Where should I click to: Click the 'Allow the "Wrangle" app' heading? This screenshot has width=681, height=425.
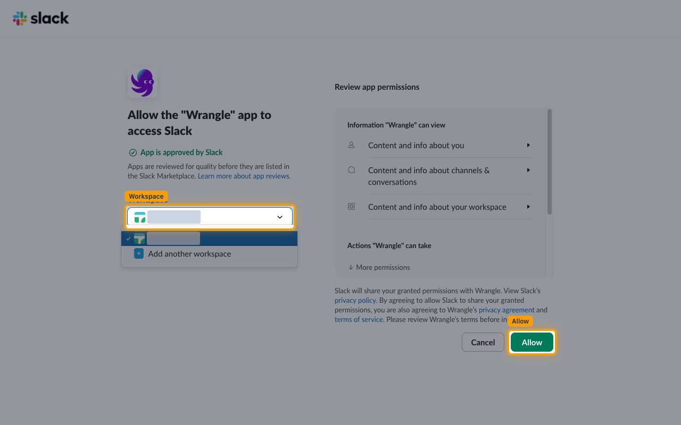click(x=200, y=123)
